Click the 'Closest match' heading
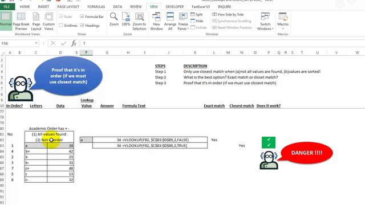 [x=242, y=106]
